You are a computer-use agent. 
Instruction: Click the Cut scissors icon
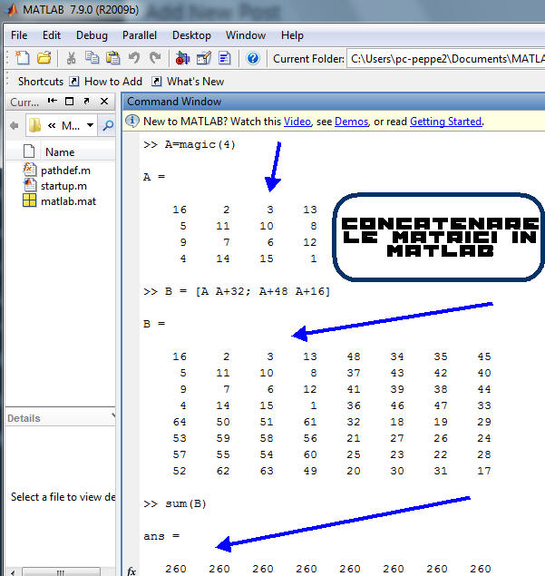coord(71,58)
